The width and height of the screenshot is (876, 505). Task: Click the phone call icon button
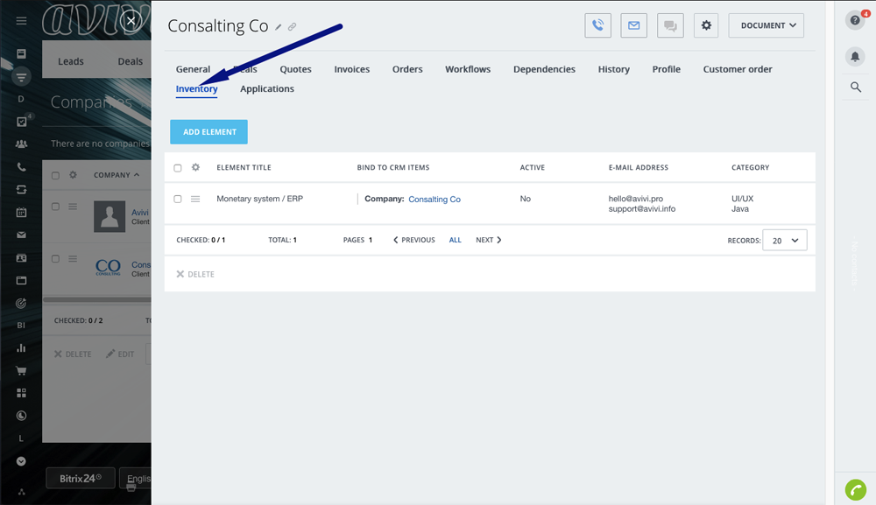tap(597, 25)
